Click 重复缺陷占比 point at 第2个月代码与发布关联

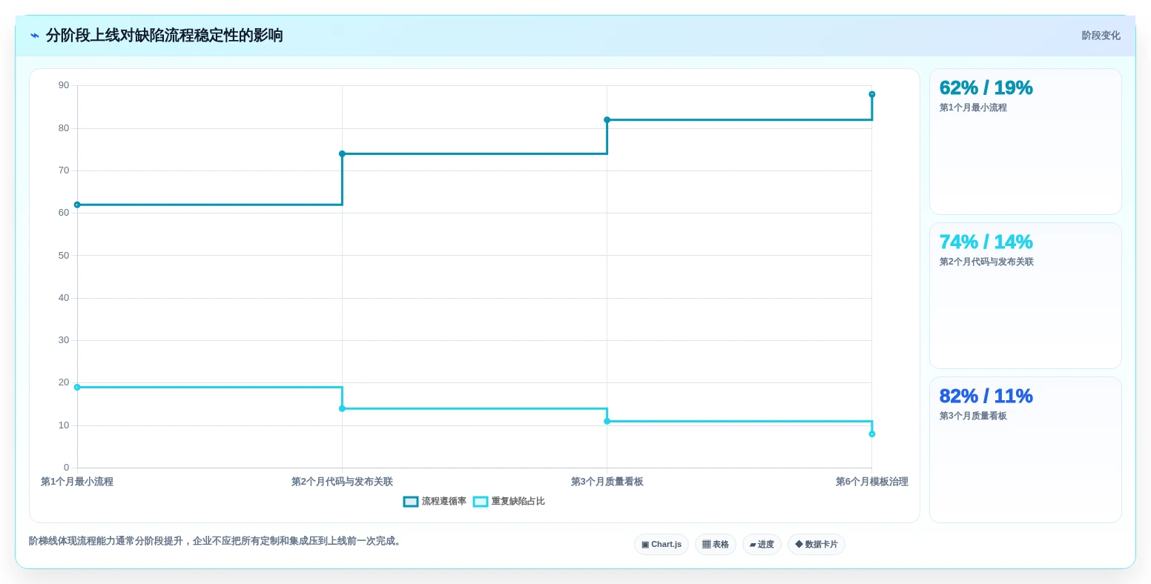click(x=342, y=408)
